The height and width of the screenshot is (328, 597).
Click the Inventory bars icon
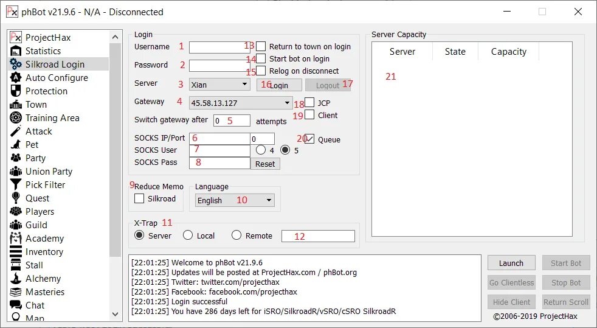[16, 251]
